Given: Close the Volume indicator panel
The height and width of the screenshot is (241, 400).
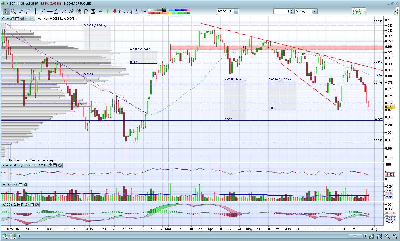Looking at the screenshot, I should (x=25, y=184).
